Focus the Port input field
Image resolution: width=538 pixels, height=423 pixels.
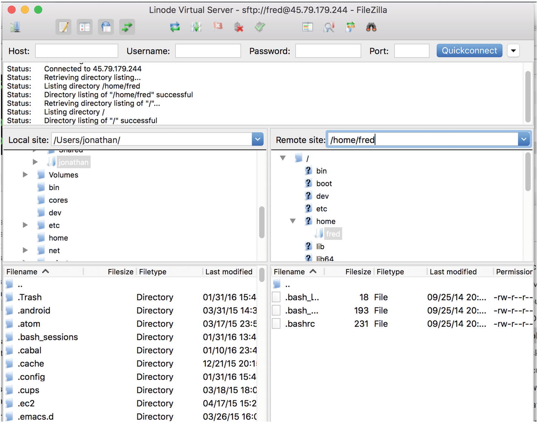(412, 51)
